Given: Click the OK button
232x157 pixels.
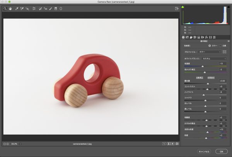Looking at the screenshot, I should [x=222, y=151].
